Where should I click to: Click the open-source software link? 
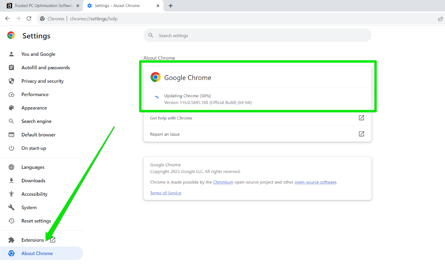[x=315, y=182]
